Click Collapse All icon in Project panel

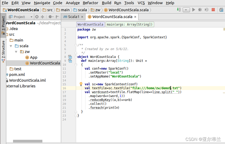point(42,17)
